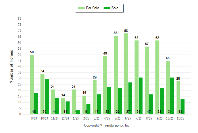
Task: Select the 9/24 For Sale bar labeled 50
Action: (x=32, y=84)
